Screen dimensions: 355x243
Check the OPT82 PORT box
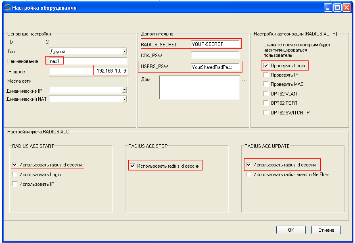pyautogui.click(x=266, y=103)
